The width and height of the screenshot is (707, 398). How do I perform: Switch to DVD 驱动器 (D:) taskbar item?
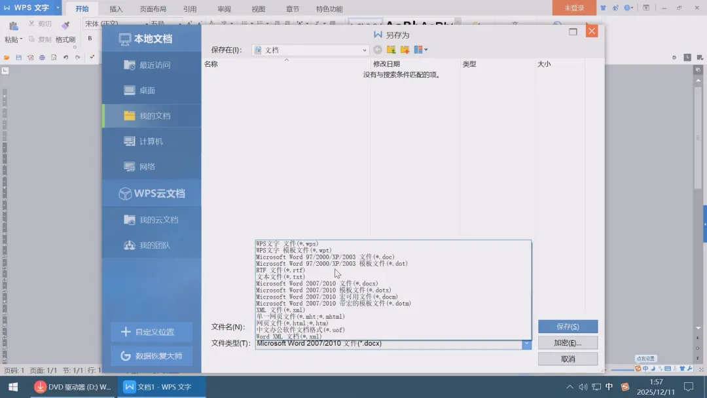[73, 387]
